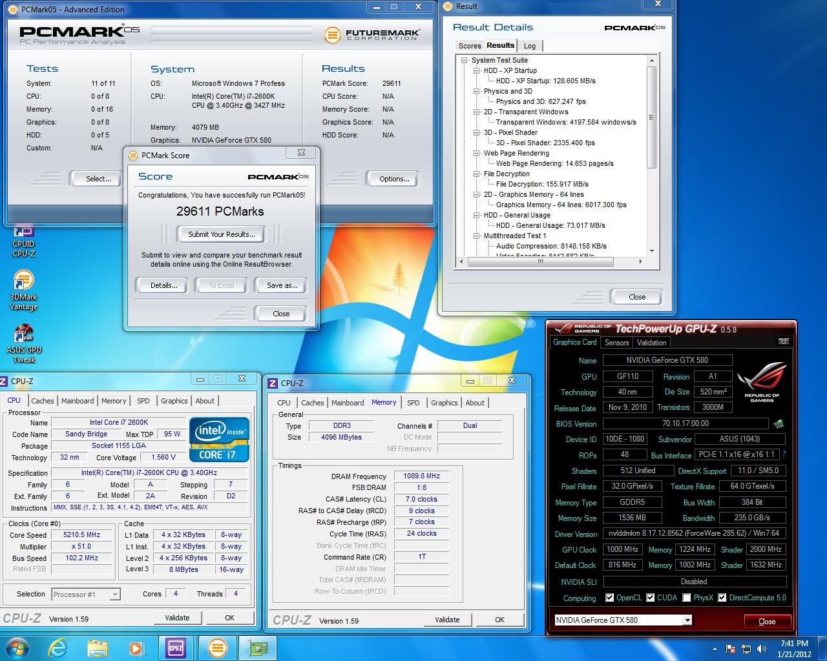Open the Sensors tab in GPU-Z

click(616, 343)
